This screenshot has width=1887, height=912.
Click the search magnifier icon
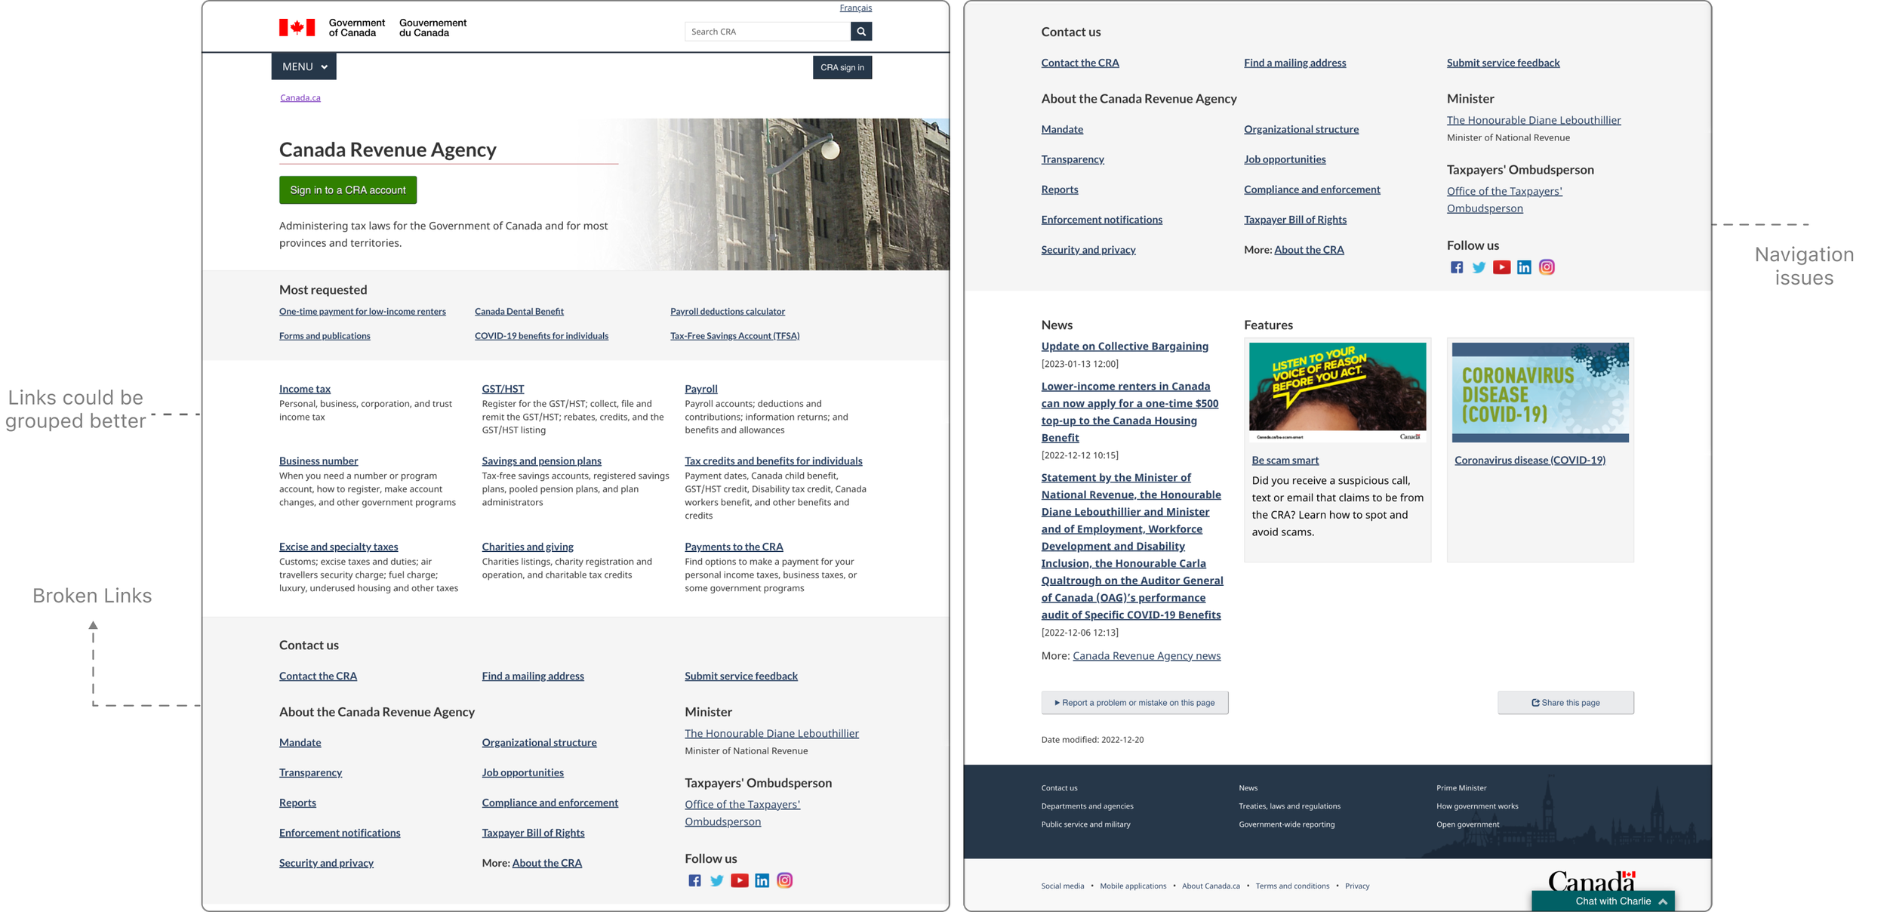coord(860,32)
